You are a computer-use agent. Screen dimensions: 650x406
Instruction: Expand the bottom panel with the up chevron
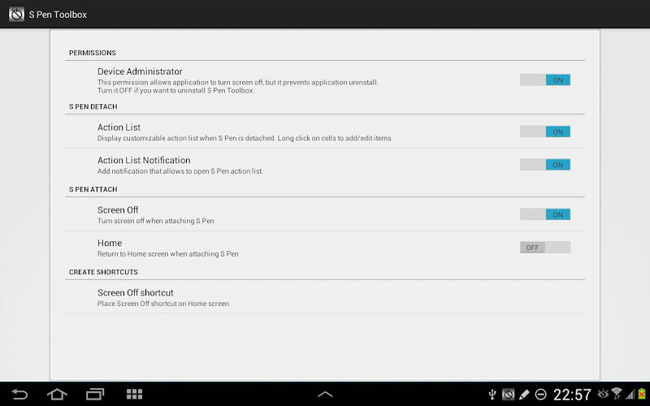[x=325, y=394]
